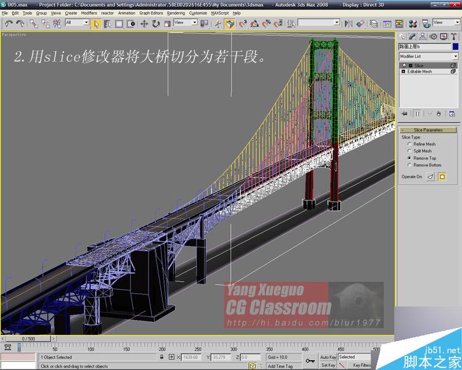
Task: Open the Edit menu
Action: [x=15, y=13]
